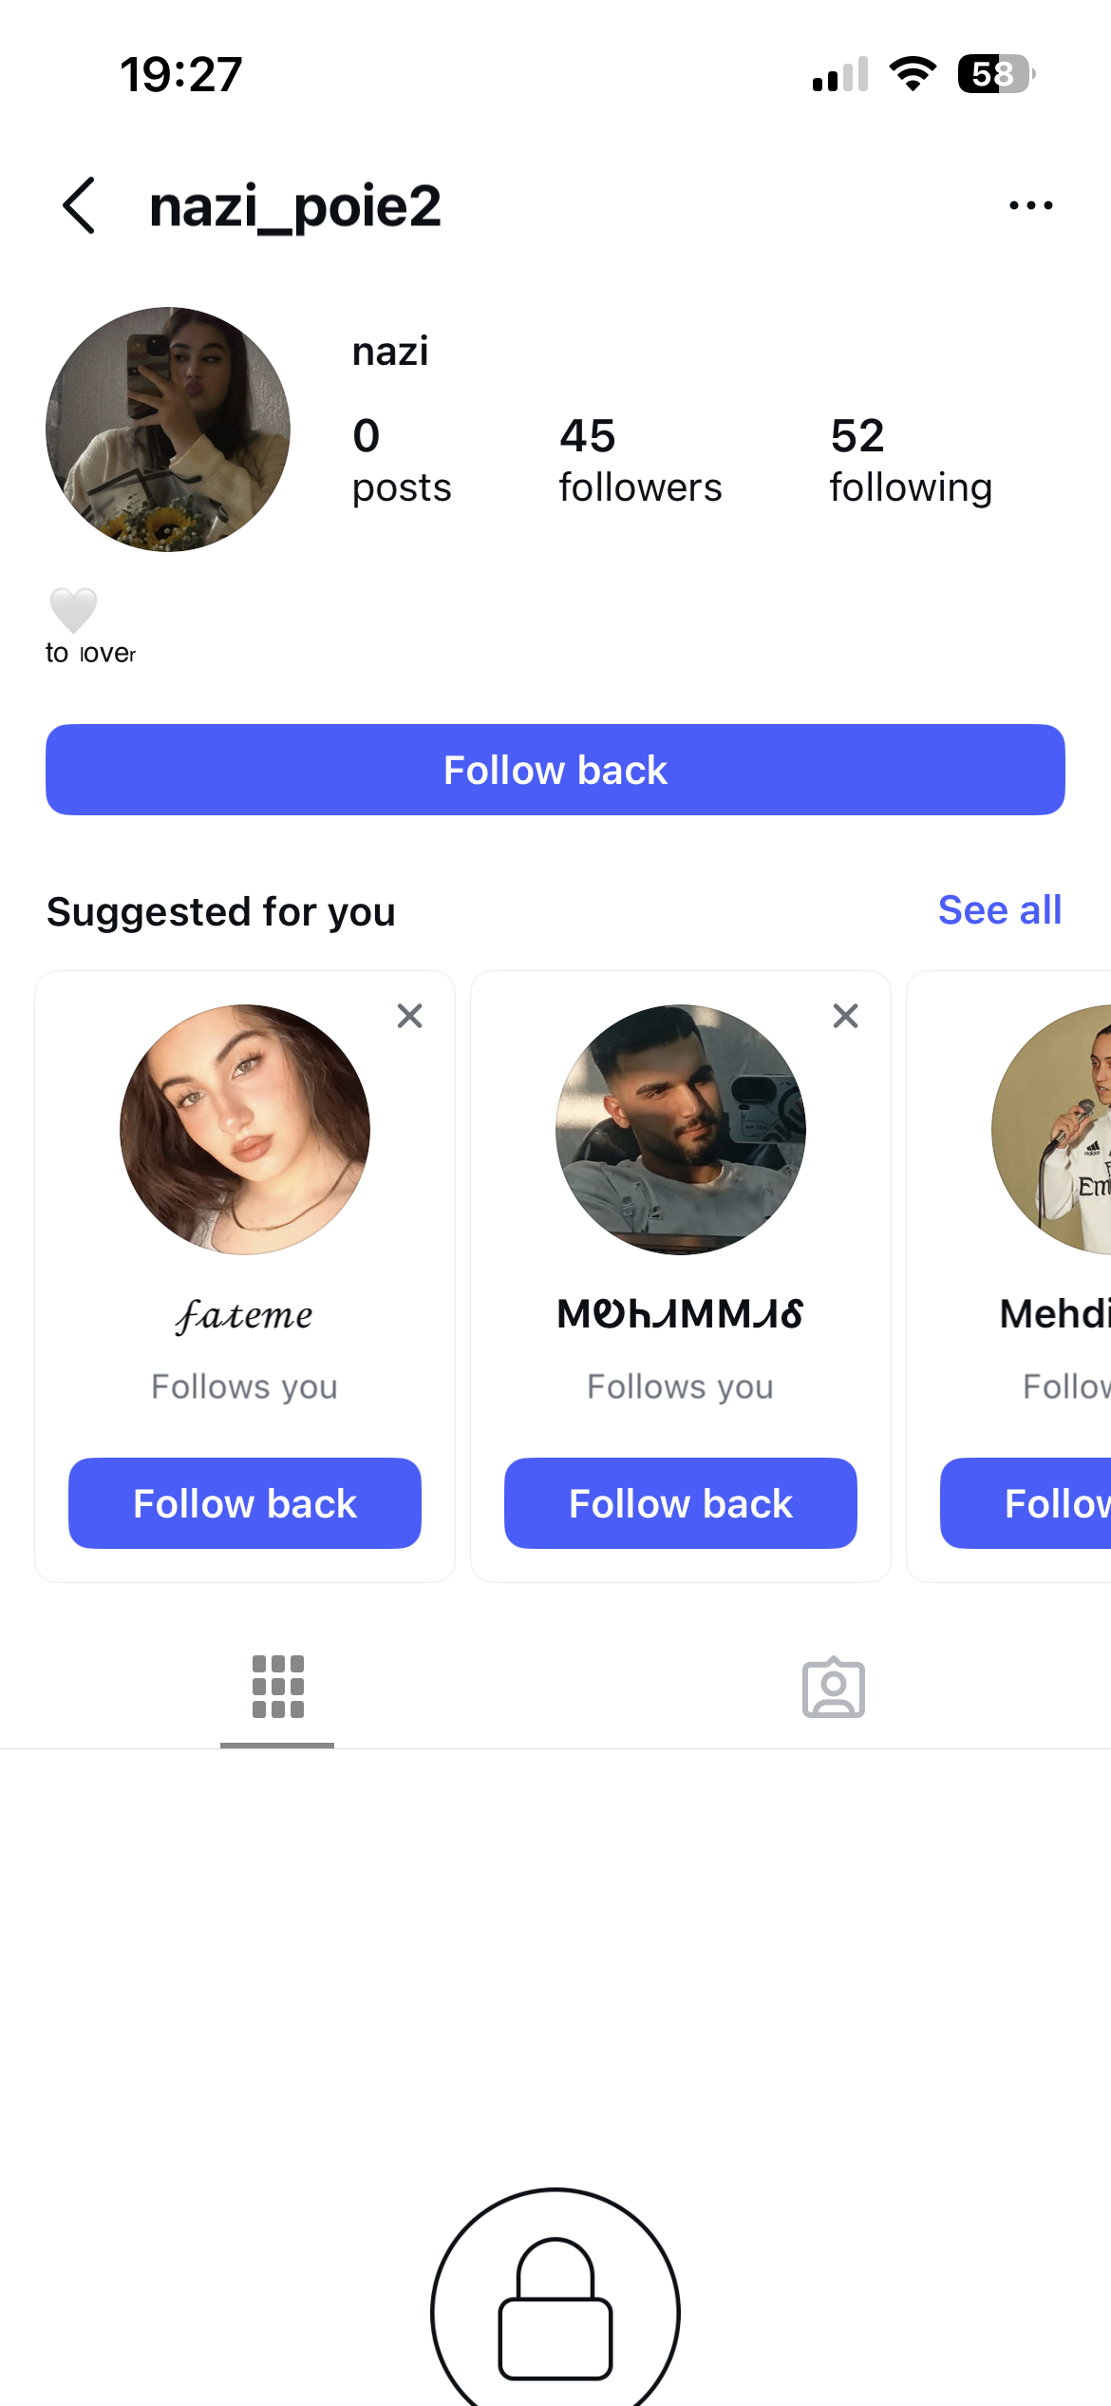Tap the back arrow icon
The image size is (1111, 2406).
click(x=79, y=205)
